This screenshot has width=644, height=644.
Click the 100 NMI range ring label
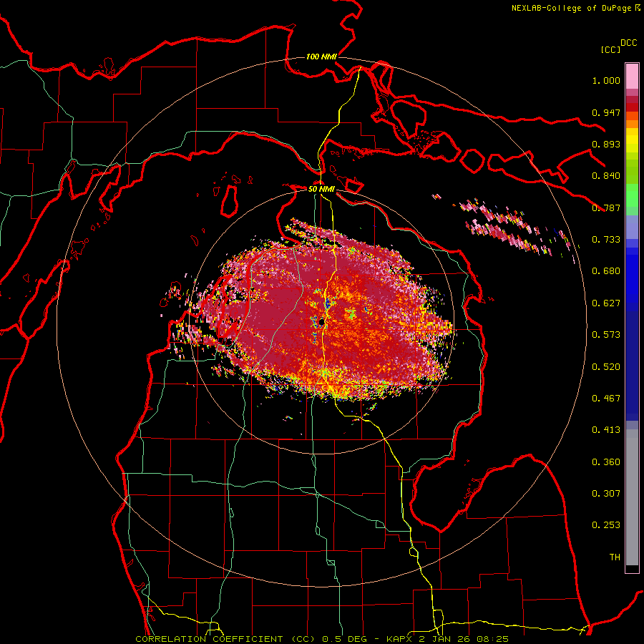tap(321, 57)
